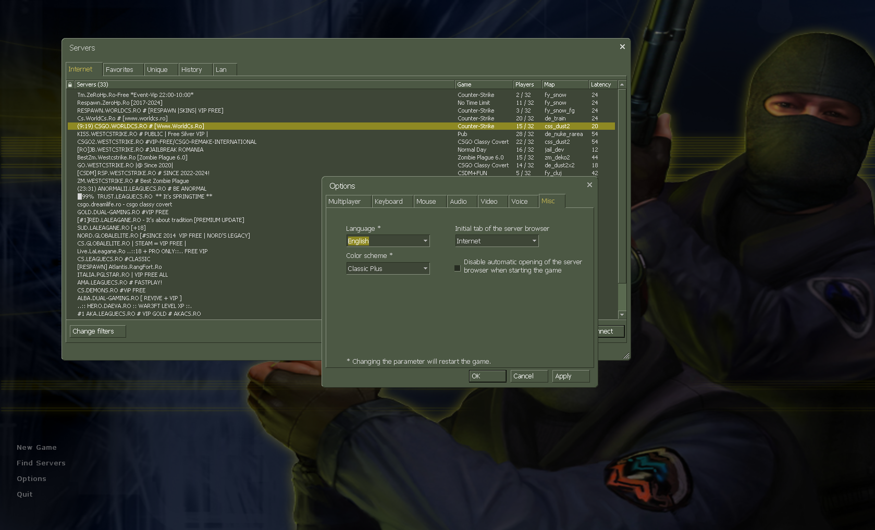Select highlighted CSGO.WORLDCS.RO server row
Screen dimensions: 875x530
pyautogui.click(x=341, y=126)
